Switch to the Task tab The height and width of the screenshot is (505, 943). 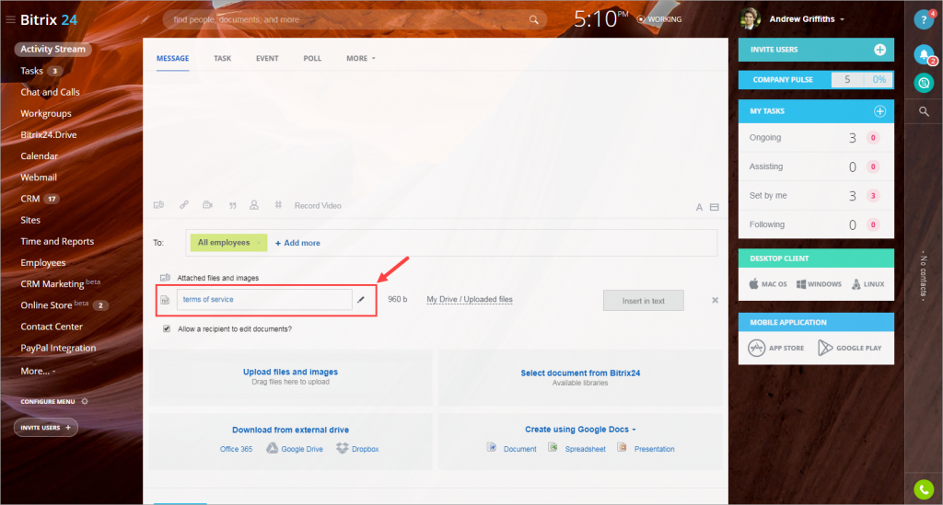(223, 58)
